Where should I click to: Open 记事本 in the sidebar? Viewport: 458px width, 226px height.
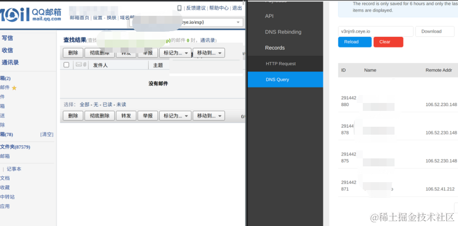[14, 169]
